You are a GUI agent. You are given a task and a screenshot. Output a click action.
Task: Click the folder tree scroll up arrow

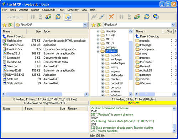(131, 31)
